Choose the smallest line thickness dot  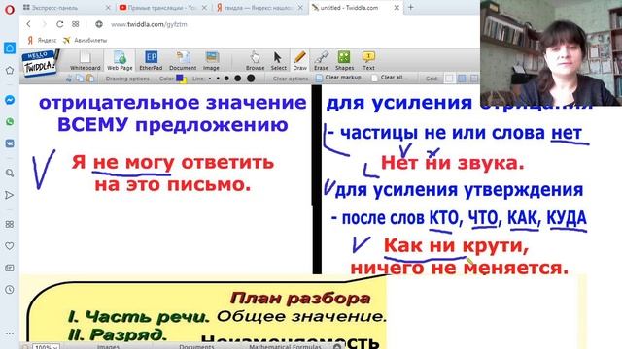(x=210, y=79)
